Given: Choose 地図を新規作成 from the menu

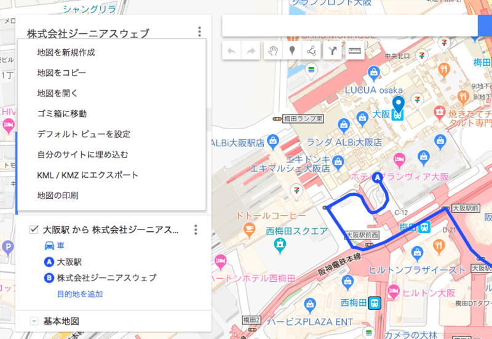Looking at the screenshot, I should click(111, 52).
